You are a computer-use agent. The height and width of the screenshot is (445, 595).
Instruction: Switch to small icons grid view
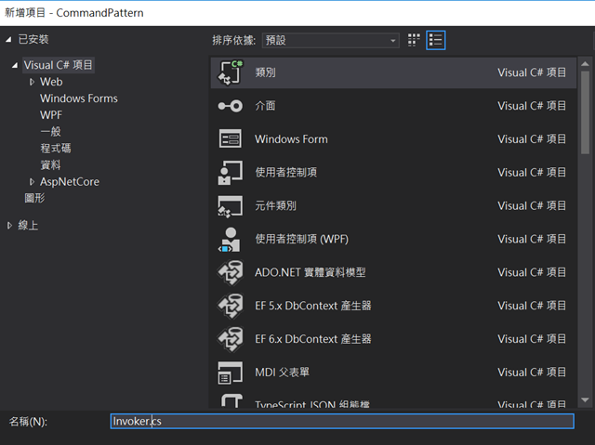pos(414,40)
